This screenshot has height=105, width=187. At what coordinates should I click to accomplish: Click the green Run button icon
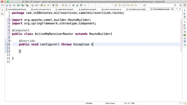[x=18, y=5]
